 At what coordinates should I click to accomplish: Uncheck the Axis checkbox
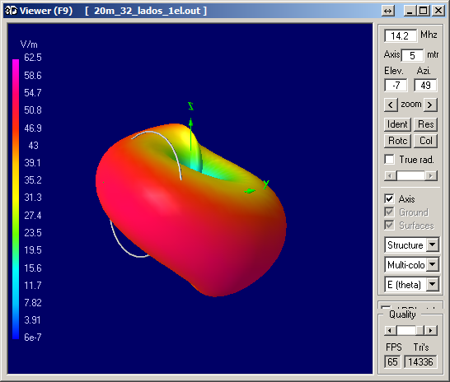pos(390,198)
